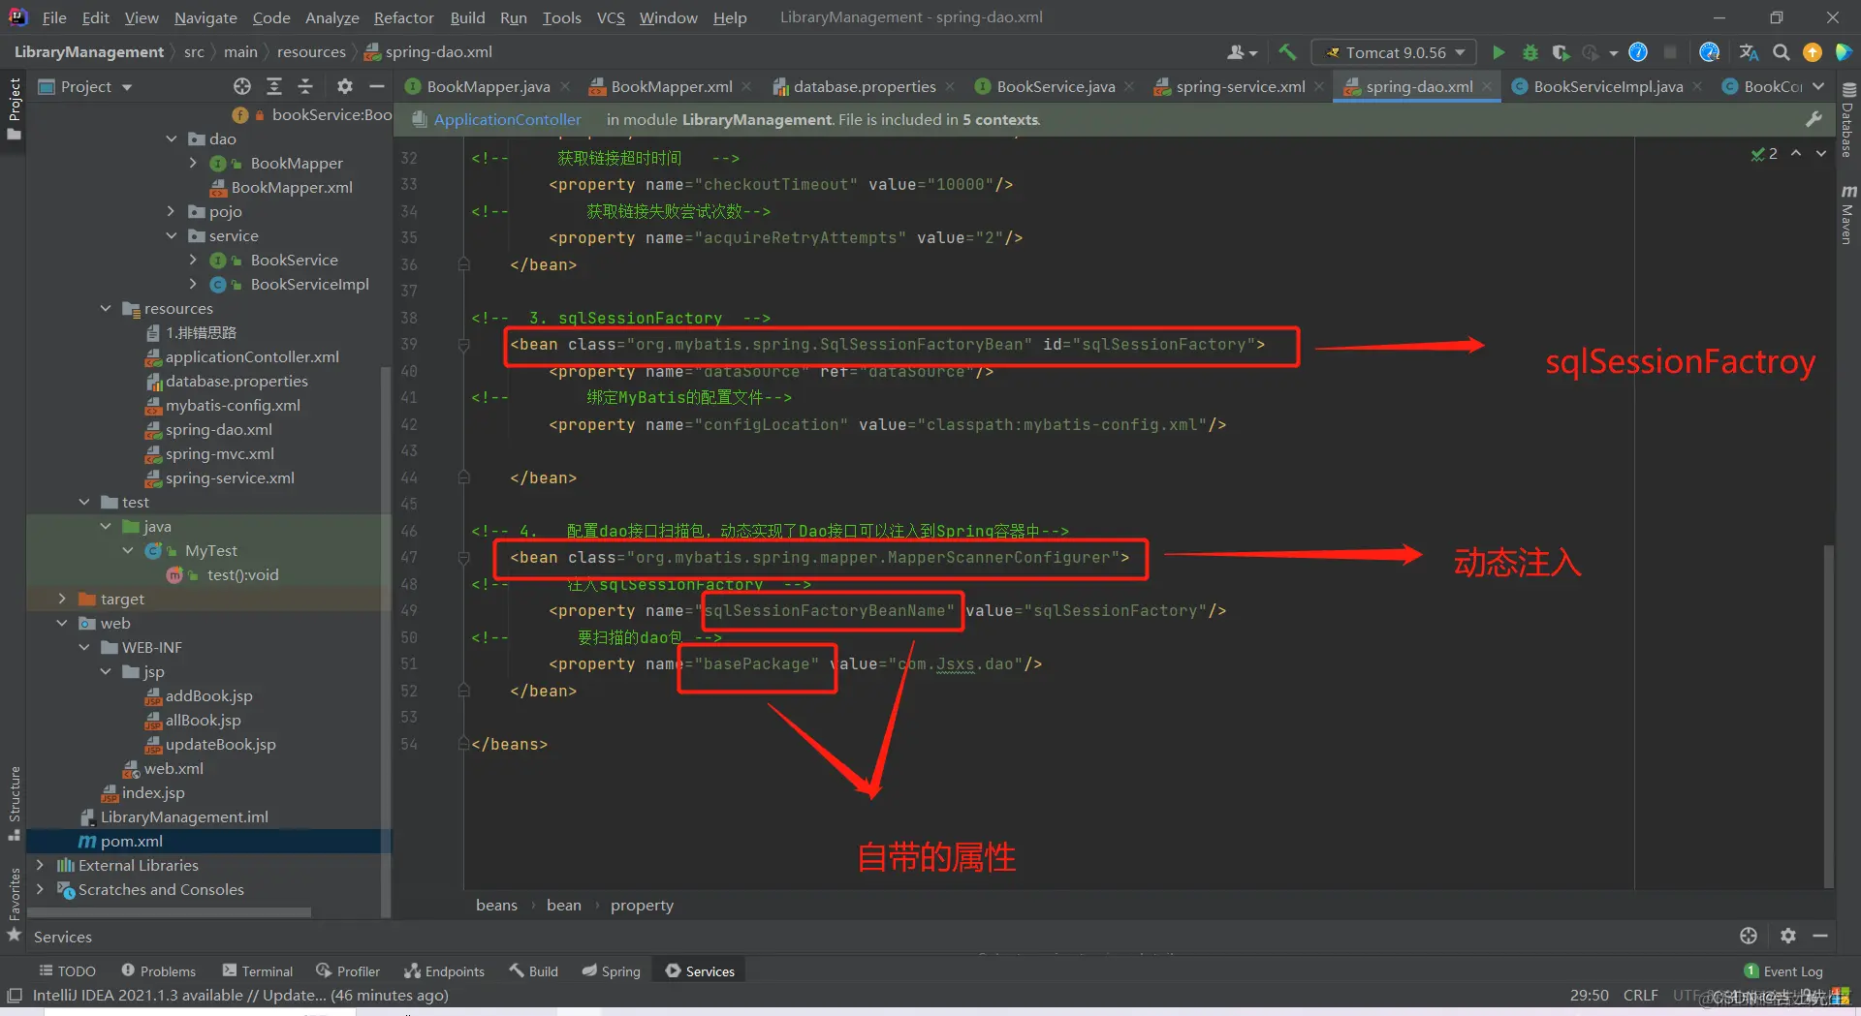Screen dimensions: 1861x1016
Task: Collapse the resources folder
Action: 107,308
